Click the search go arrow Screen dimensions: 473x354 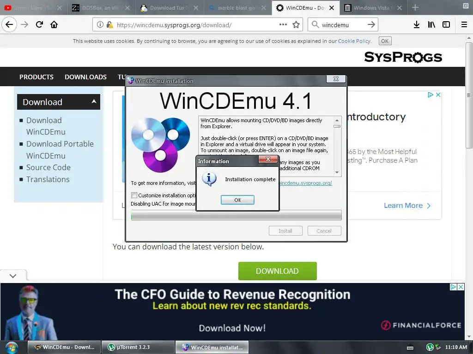coord(371,25)
